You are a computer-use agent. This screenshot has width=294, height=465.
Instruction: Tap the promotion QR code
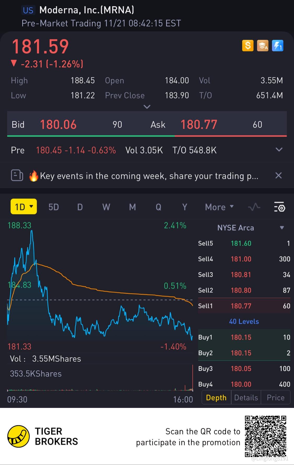(266, 436)
